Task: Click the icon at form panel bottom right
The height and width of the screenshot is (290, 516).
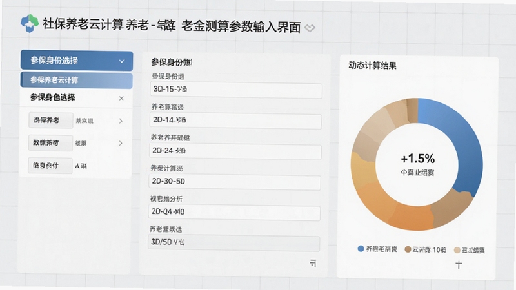Action: tap(313, 263)
